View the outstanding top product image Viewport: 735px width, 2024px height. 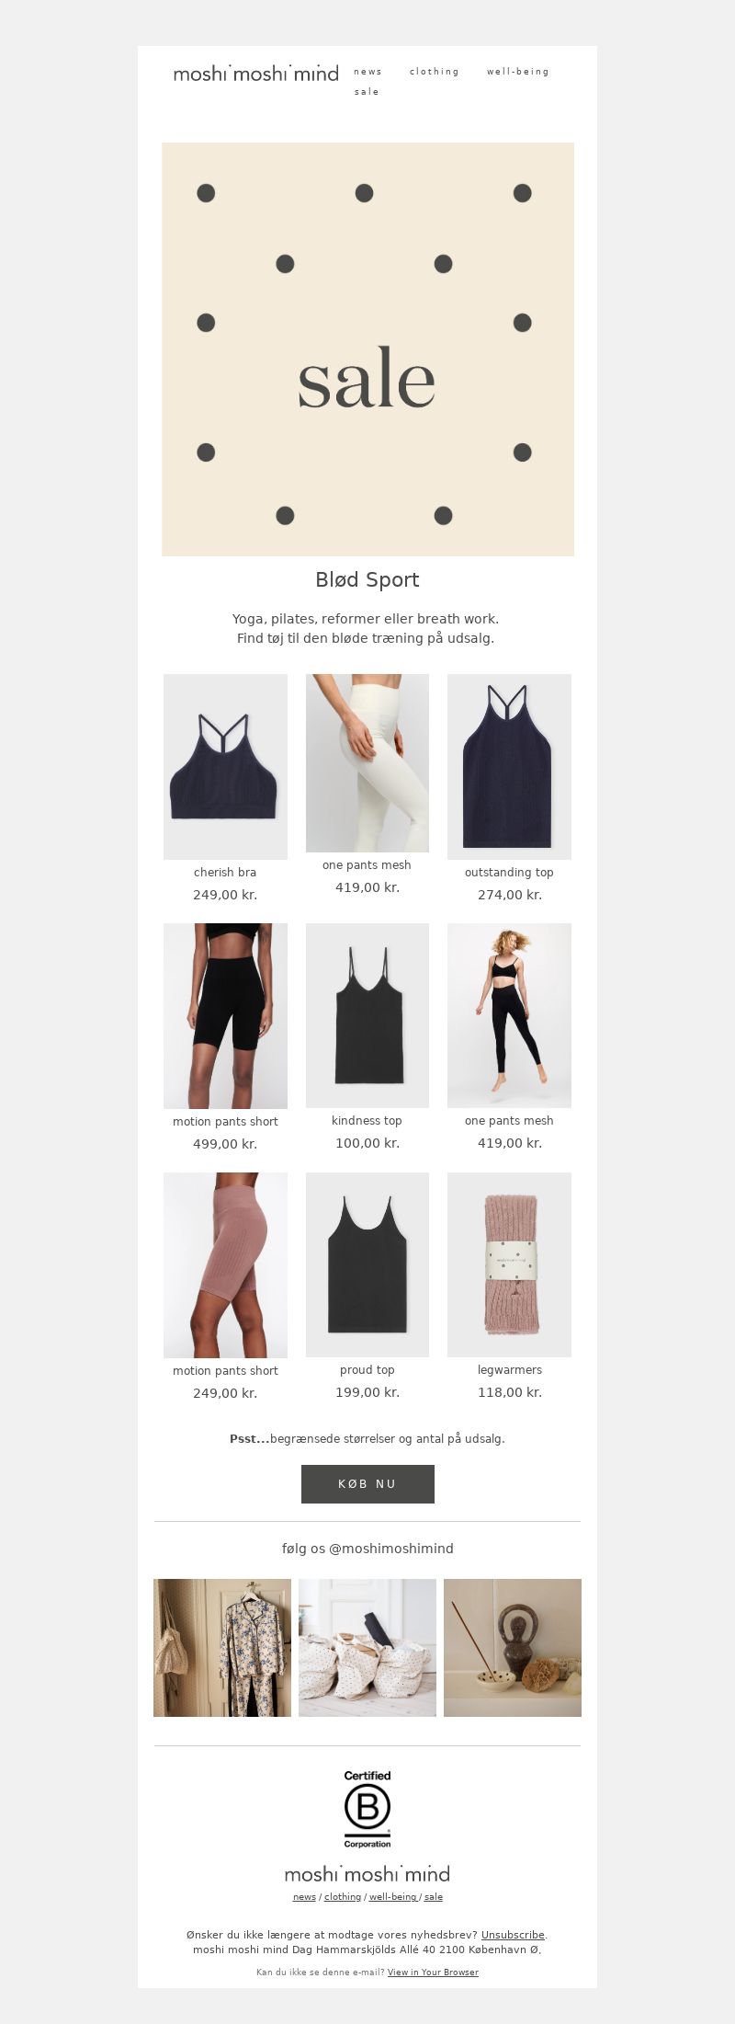coord(509,767)
